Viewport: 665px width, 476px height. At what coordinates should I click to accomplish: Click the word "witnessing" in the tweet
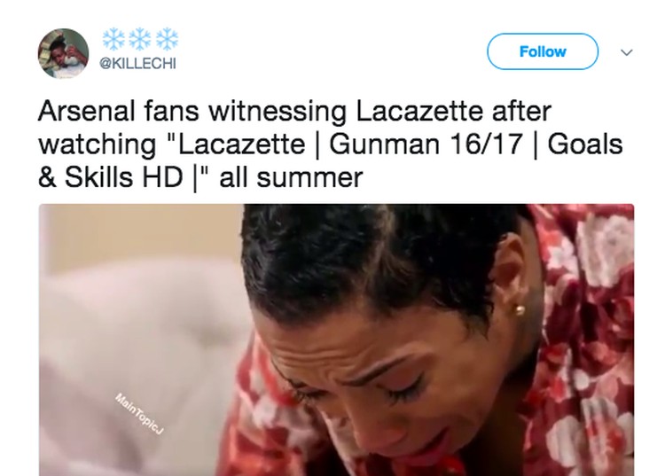click(x=277, y=113)
